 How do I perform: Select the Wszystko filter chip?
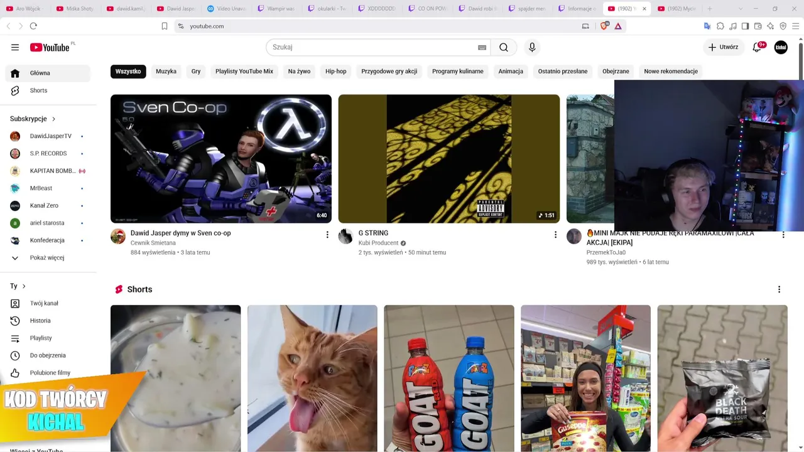128,72
